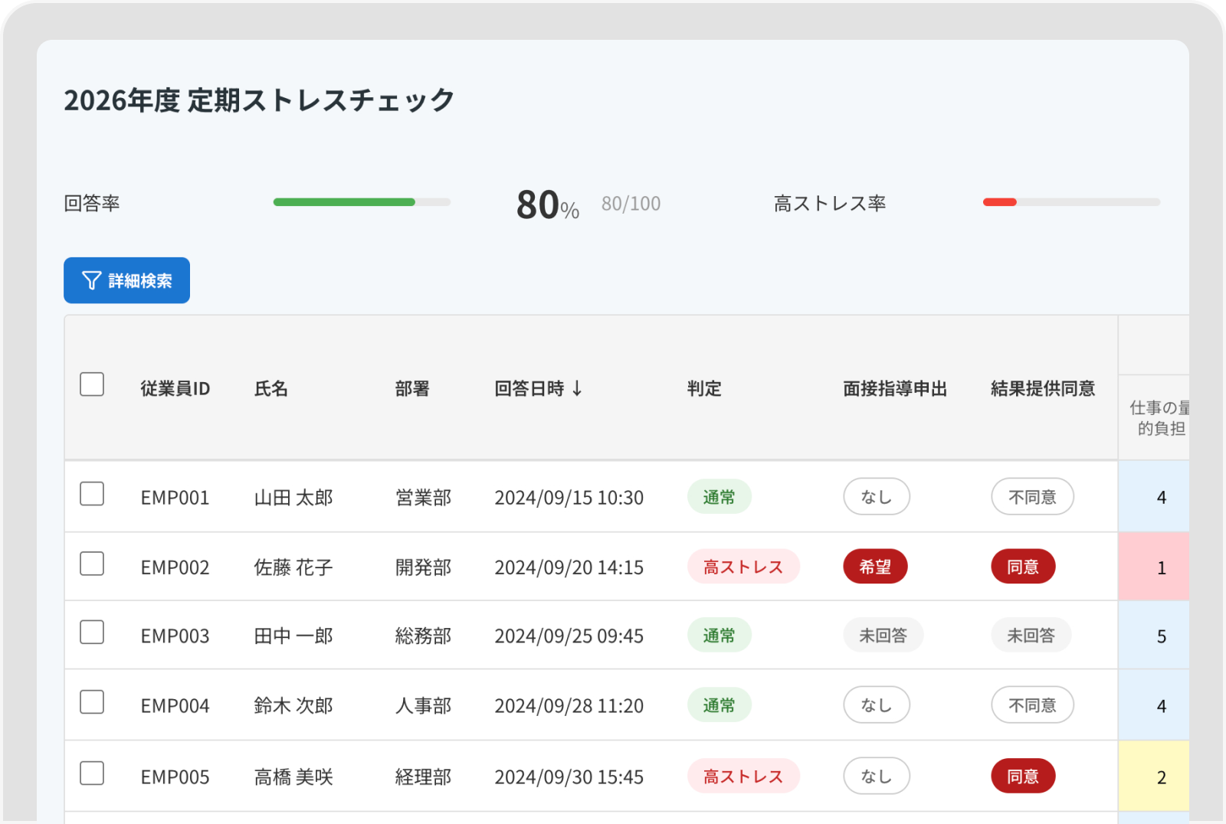The width and height of the screenshot is (1226, 824).
Task: Click the 氏名 column header
Action: point(270,388)
